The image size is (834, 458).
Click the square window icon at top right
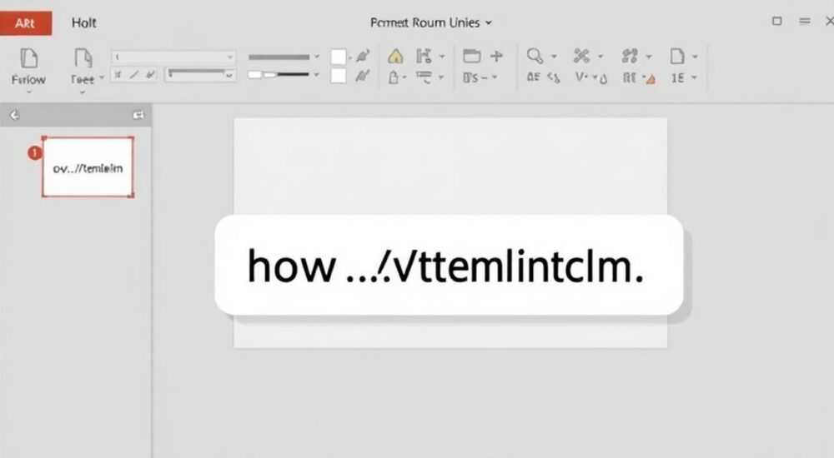point(777,21)
